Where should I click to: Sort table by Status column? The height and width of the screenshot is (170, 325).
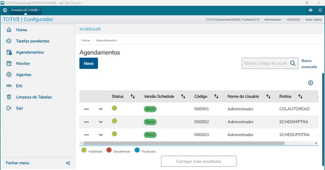coord(133,96)
